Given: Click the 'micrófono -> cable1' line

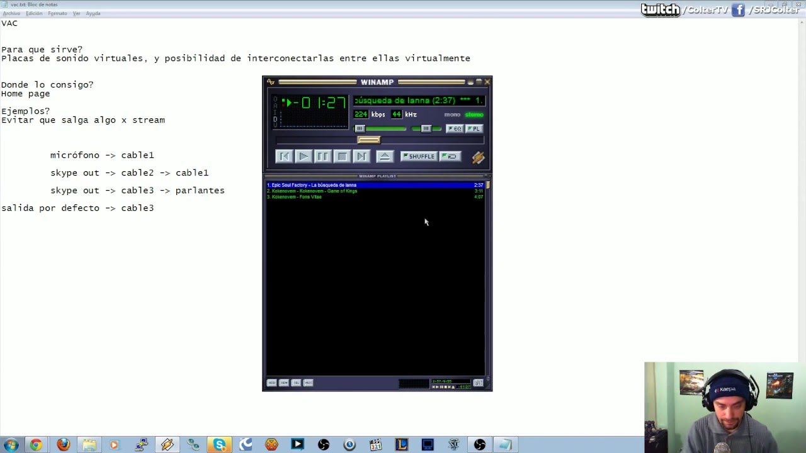Looking at the screenshot, I should (102, 155).
